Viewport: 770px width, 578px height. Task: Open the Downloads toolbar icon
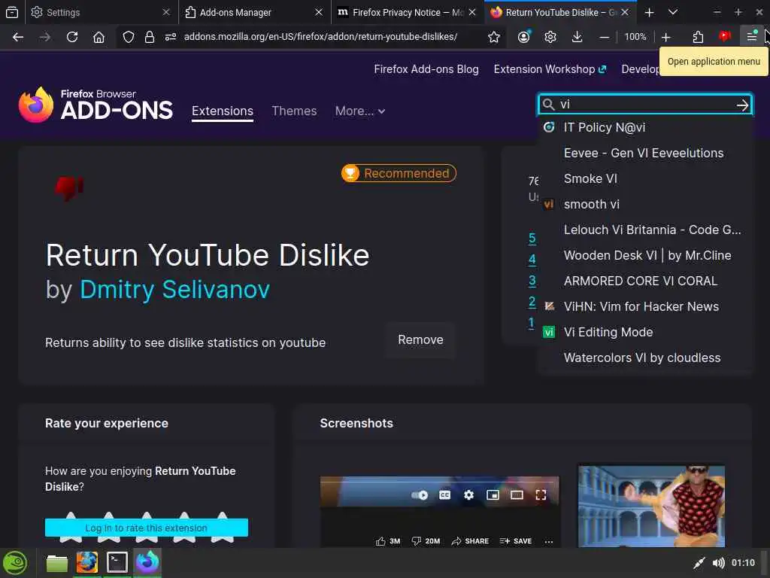(x=577, y=37)
